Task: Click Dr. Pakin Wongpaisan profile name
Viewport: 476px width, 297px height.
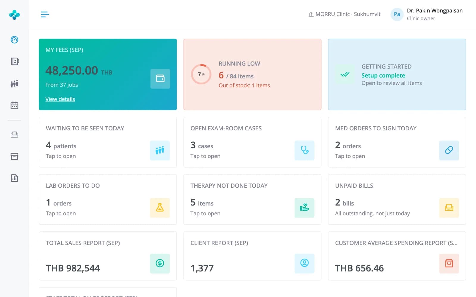Action: [435, 11]
